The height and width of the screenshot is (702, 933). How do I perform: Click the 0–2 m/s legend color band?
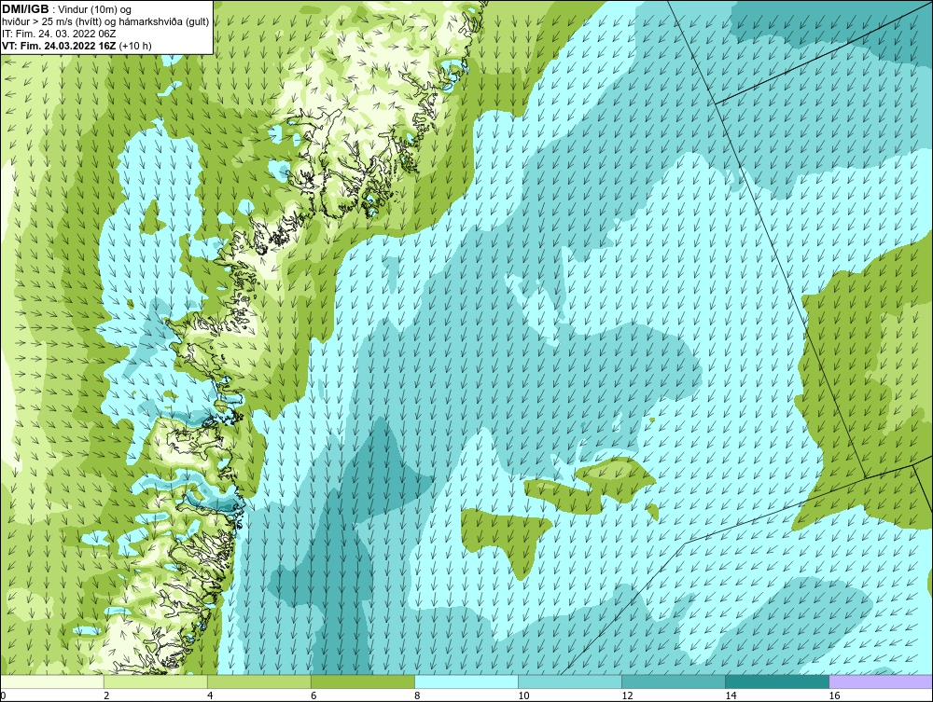pyautogui.click(x=52, y=681)
